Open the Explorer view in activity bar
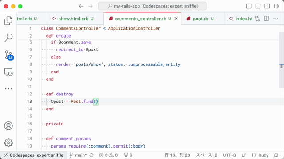 (x=8, y=21)
